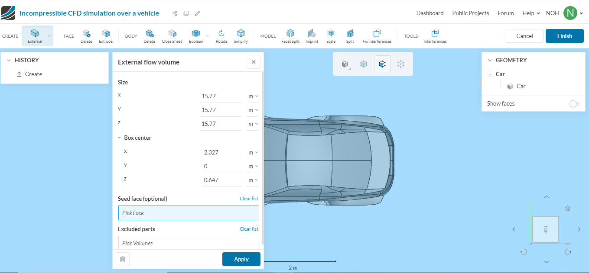Screen dimensions: 589x273
Task: Switch viewport to transparent surfaces display mode
Action: pos(364,64)
